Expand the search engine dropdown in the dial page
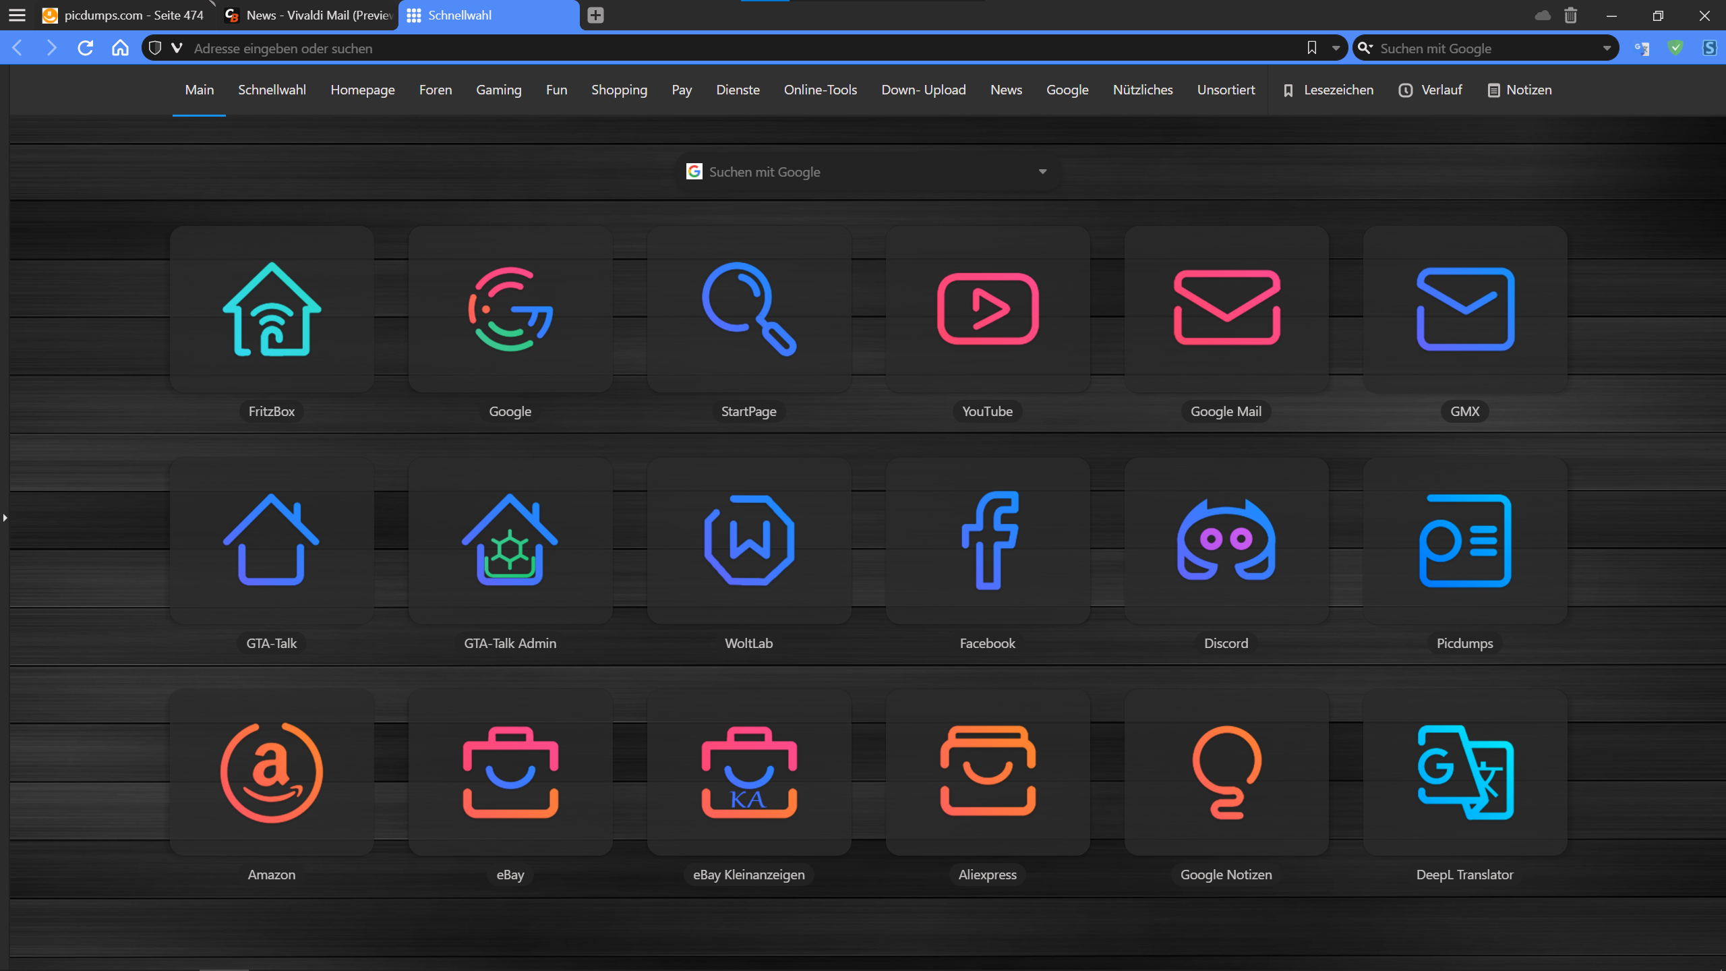This screenshot has width=1726, height=971. pyautogui.click(x=1041, y=171)
